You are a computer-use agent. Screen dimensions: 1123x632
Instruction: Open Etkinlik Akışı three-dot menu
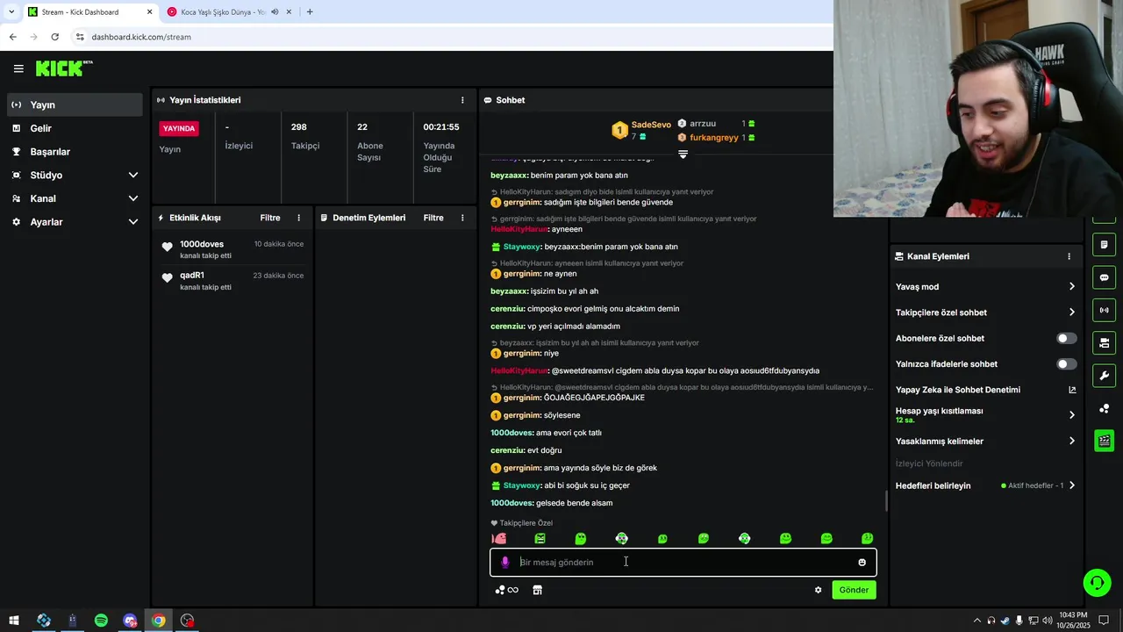[x=298, y=218]
